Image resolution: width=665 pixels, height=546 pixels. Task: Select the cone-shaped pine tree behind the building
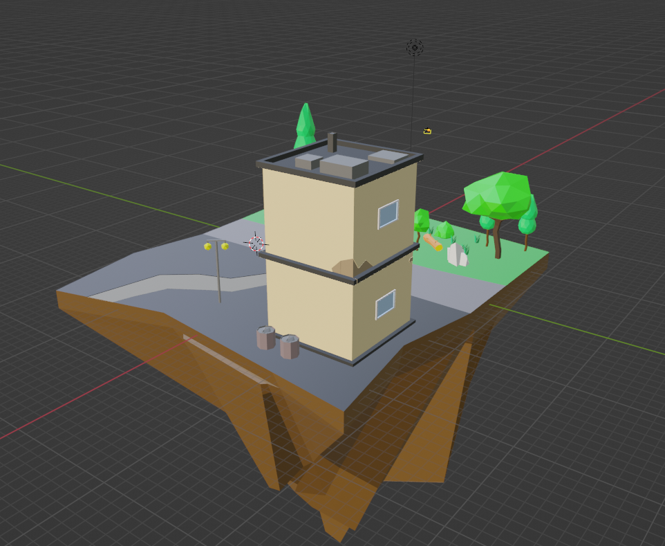click(x=305, y=125)
